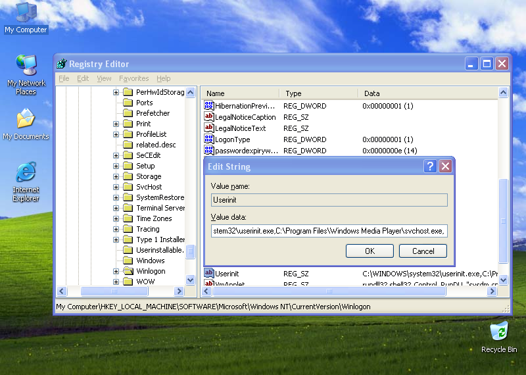Click values pane horizontal scroll right arrow
The height and width of the screenshot is (375, 526).
[x=492, y=291]
